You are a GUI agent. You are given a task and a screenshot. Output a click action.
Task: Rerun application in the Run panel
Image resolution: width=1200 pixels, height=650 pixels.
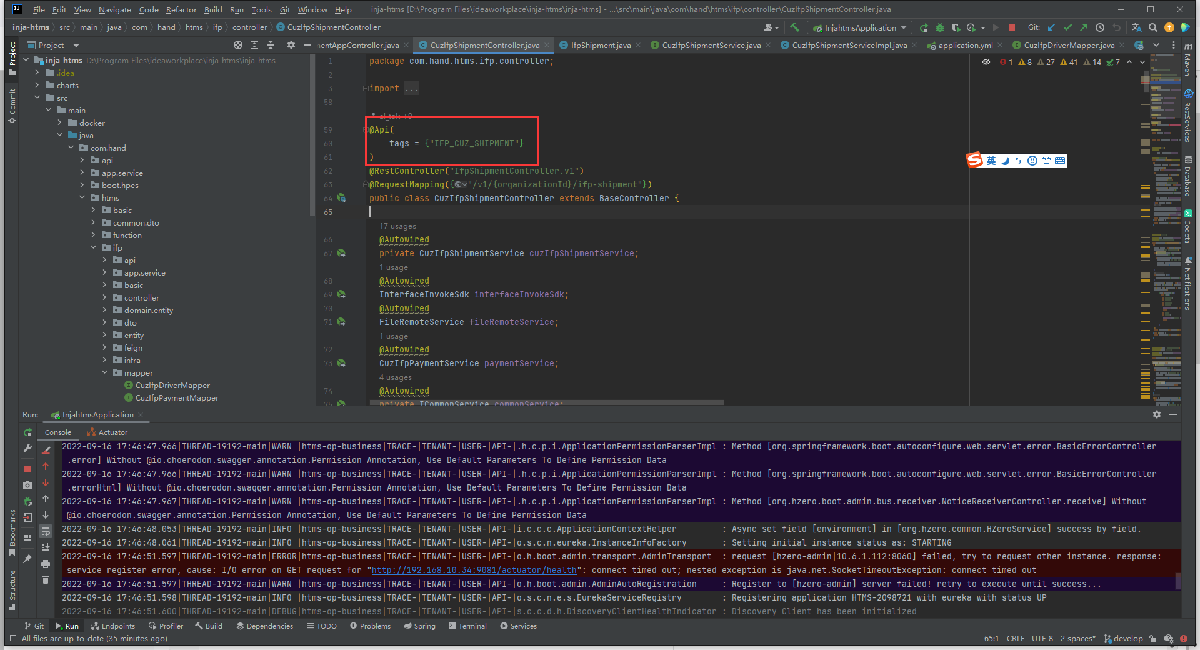pos(27,432)
